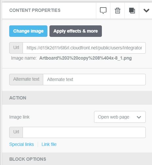
Task: Delete content with the trash icon
Action: (x=118, y=11)
